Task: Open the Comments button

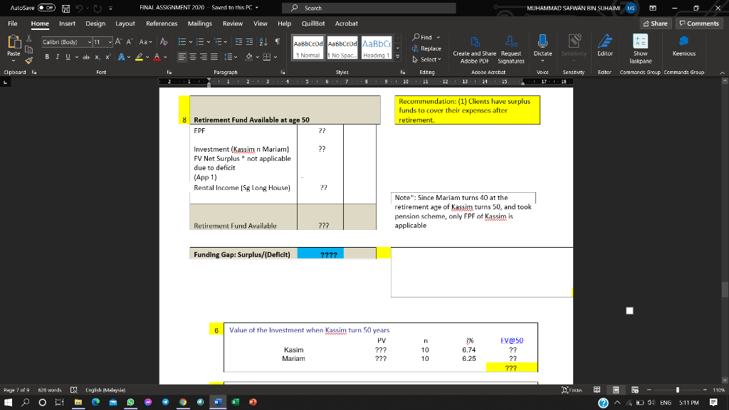Action: pos(698,23)
